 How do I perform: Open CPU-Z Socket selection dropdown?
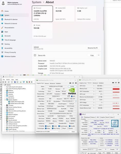pyautogui.click(x=92, y=149)
